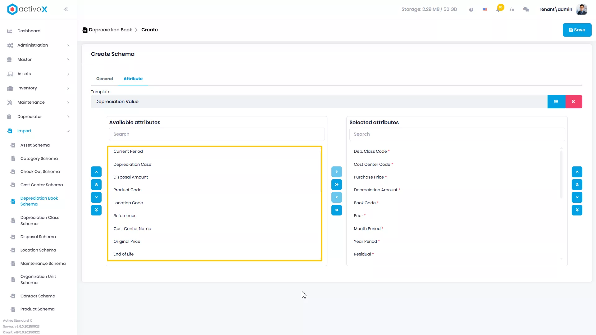Open Organization Unit Schema
This screenshot has height=335, width=596.
[38, 279]
